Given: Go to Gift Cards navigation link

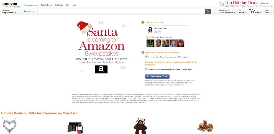Looking at the screenshot, I should point(59,5).
